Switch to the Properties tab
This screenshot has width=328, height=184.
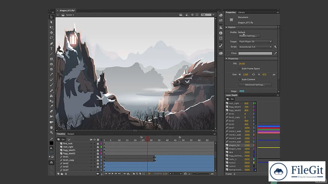coord(231,12)
